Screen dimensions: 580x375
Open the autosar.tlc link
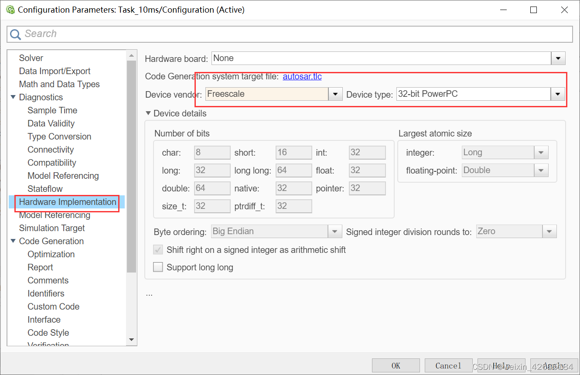(302, 77)
